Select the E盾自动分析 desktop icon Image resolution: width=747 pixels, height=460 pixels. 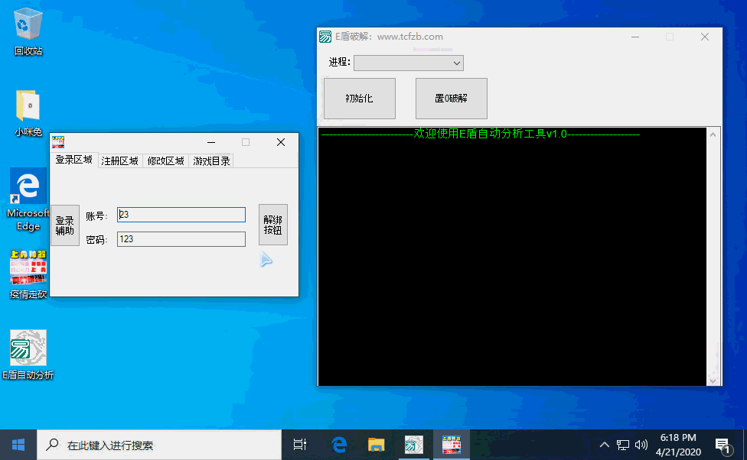(28, 355)
